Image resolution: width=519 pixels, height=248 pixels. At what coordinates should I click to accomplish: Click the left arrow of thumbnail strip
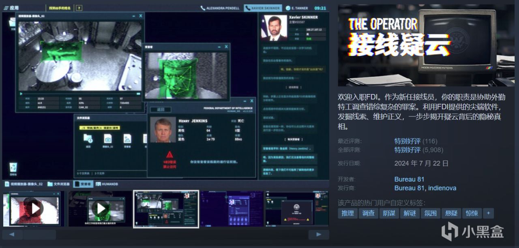[13, 235]
